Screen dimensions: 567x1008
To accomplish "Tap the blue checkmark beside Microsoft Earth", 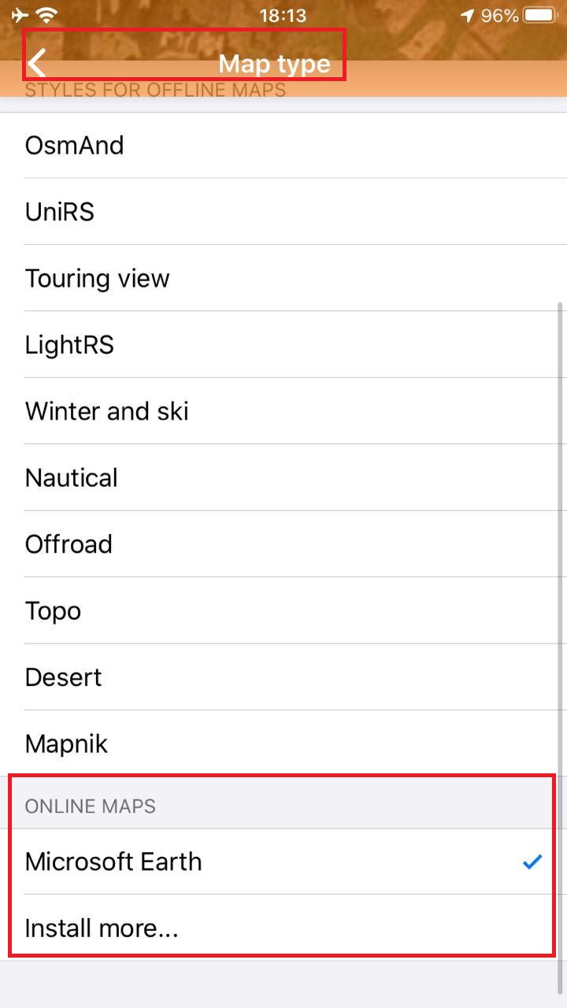I will coord(532,862).
